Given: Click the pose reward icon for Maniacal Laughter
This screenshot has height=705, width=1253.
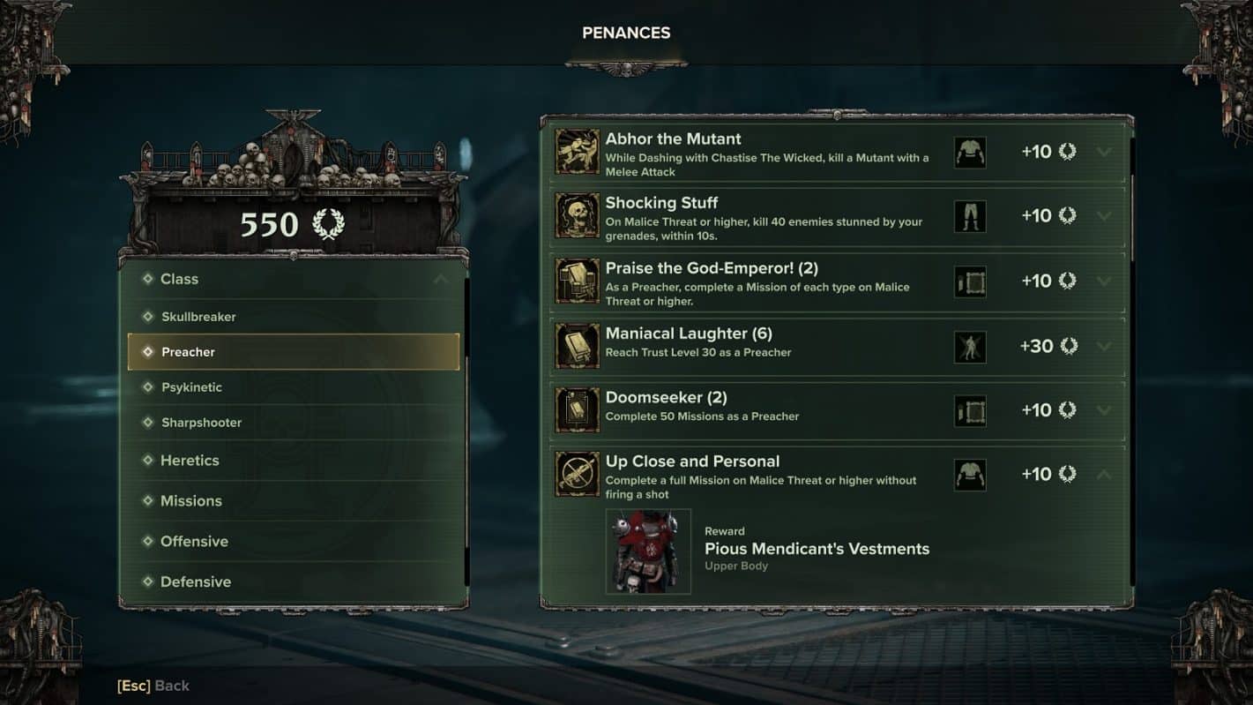Looking at the screenshot, I should click(970, 346).
